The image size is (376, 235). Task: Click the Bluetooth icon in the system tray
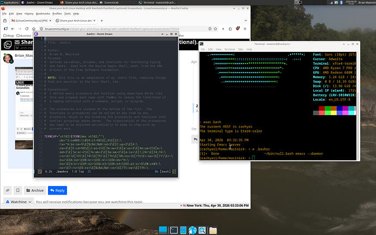pos(341,2)
